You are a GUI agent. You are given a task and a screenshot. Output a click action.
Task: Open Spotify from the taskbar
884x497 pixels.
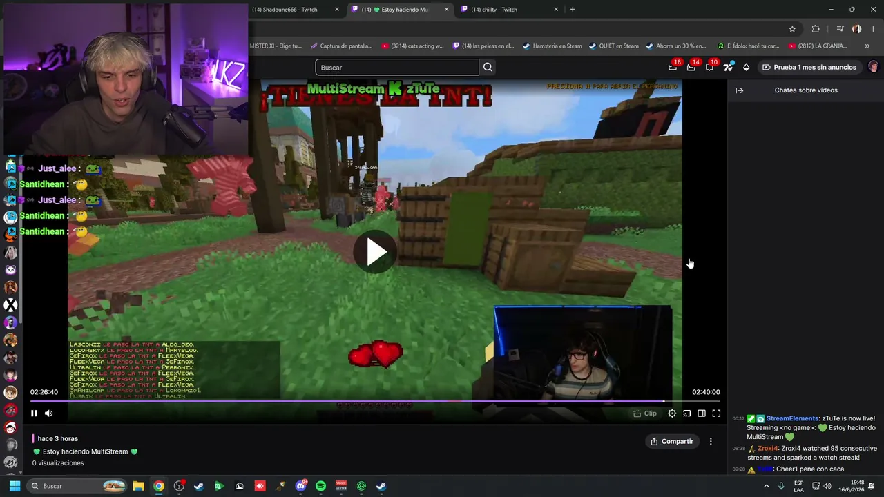pyautogui.click(x=320, y=486)
